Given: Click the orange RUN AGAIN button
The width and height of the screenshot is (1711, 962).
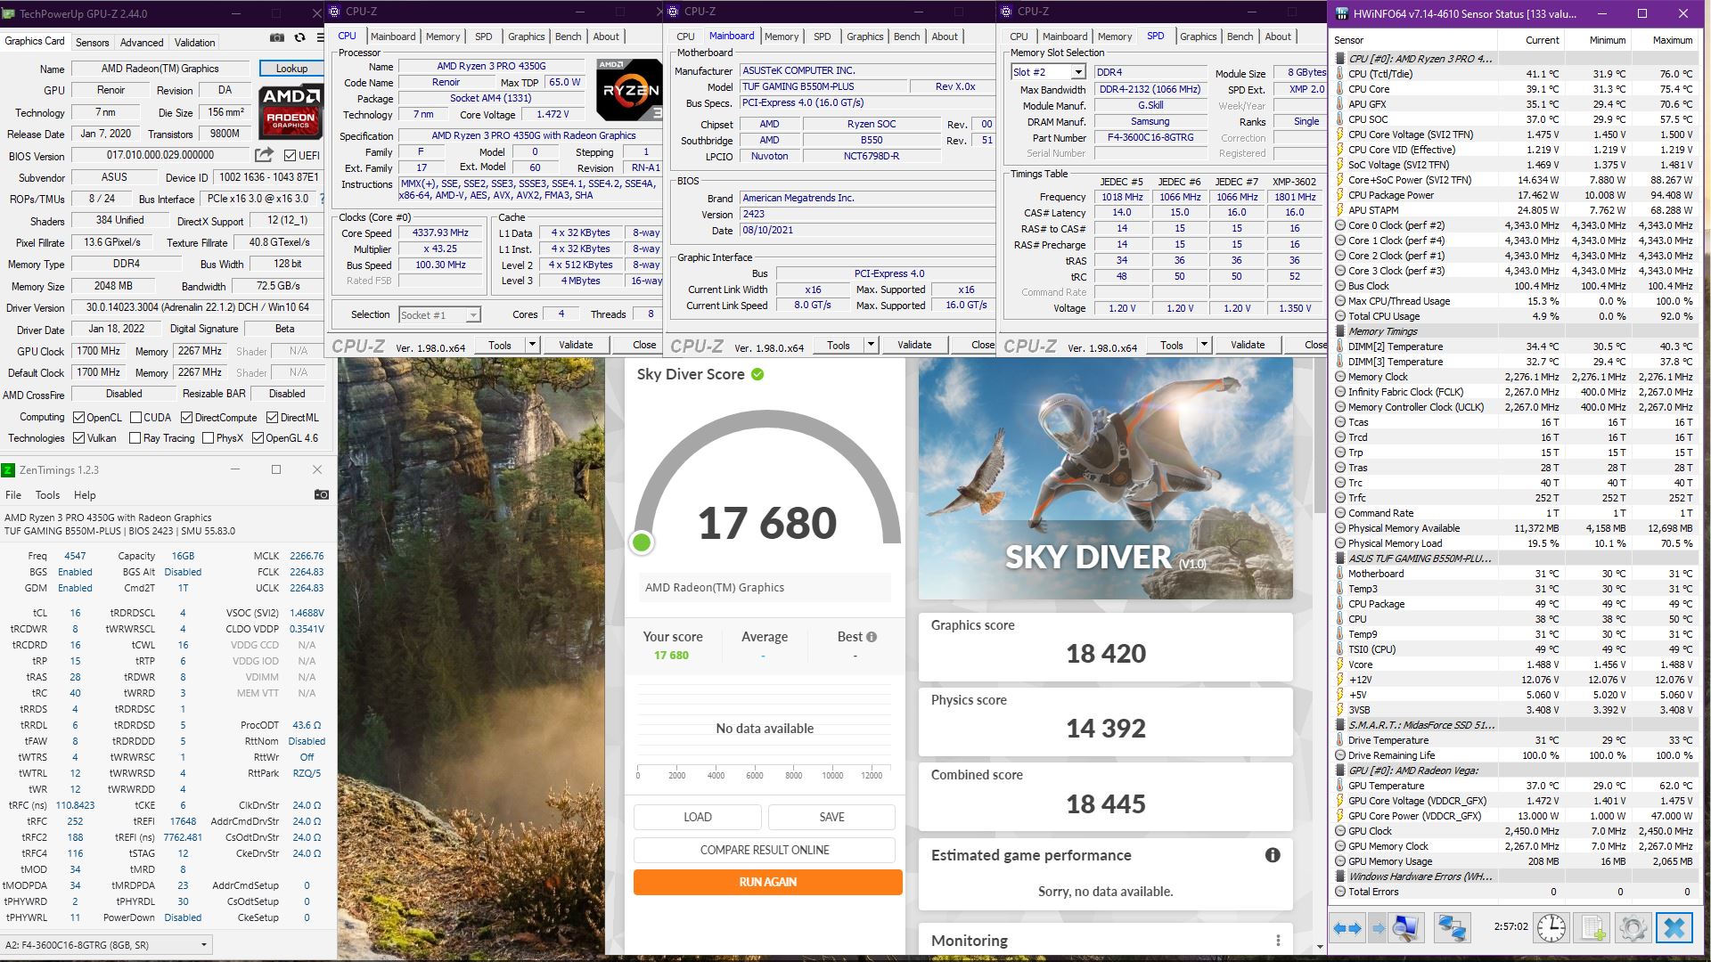Looking at the screenshot, I should [767, 882].
